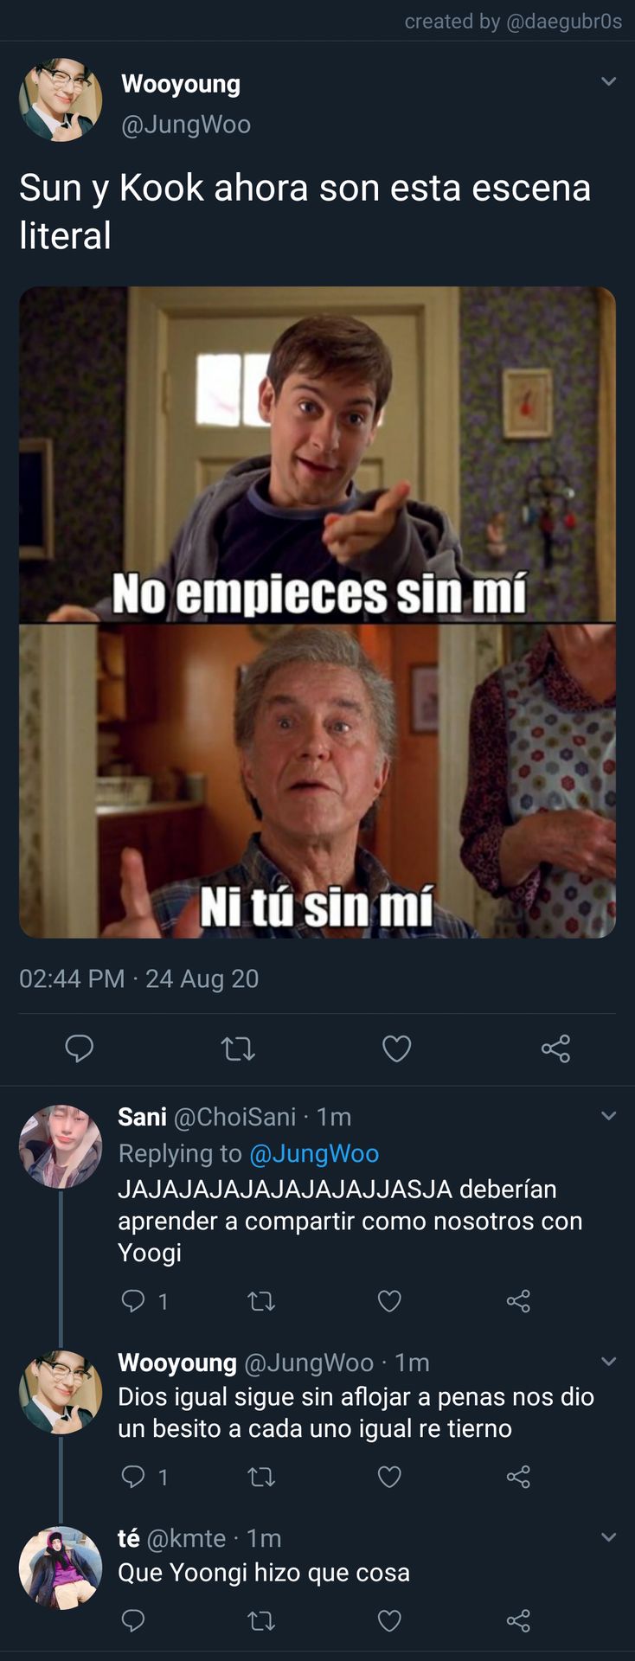Viewport: 635px width, 1661px height.
Task: Retweet the main meme tweet
Action: tap(238, 1049)
